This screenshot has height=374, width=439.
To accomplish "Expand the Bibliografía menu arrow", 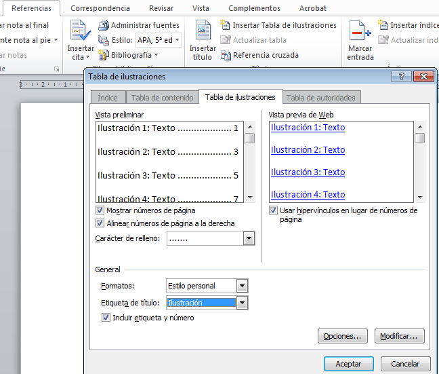I will [156, 55].
